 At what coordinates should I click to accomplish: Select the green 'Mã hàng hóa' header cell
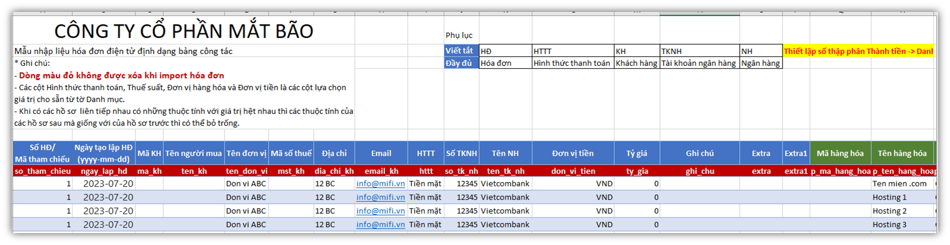pyautogui.click(x=839, y=153)
